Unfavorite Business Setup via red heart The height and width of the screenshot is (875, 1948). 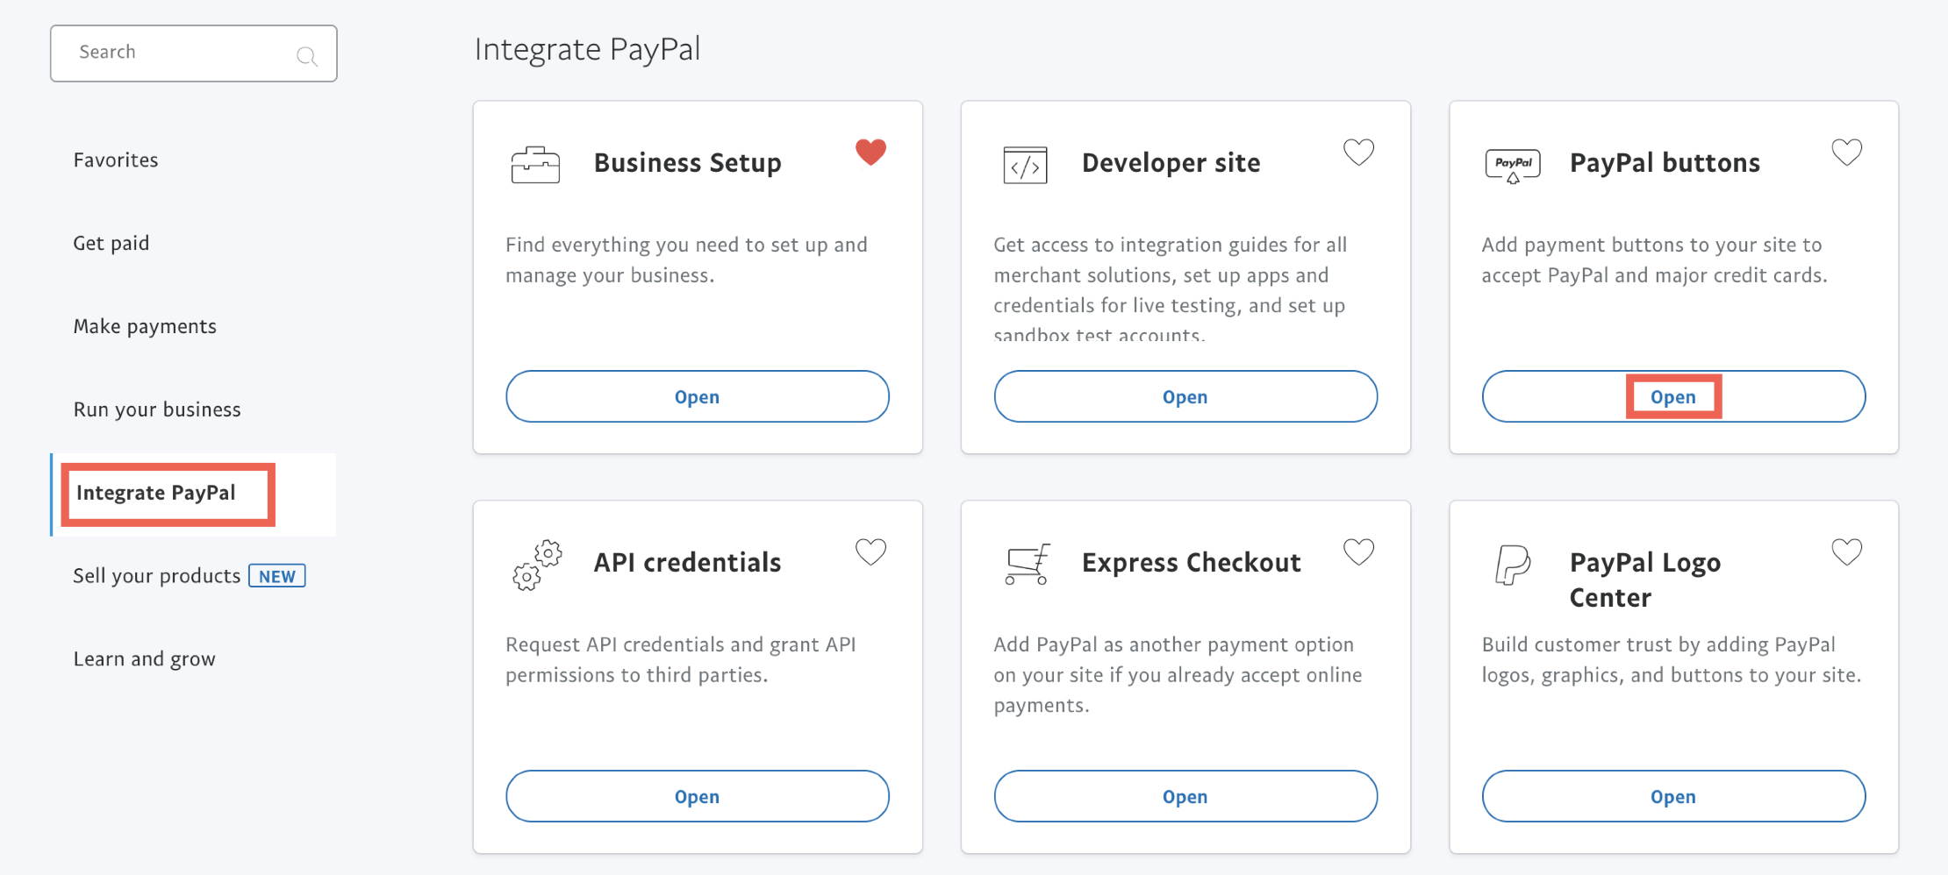coord(871,153)
